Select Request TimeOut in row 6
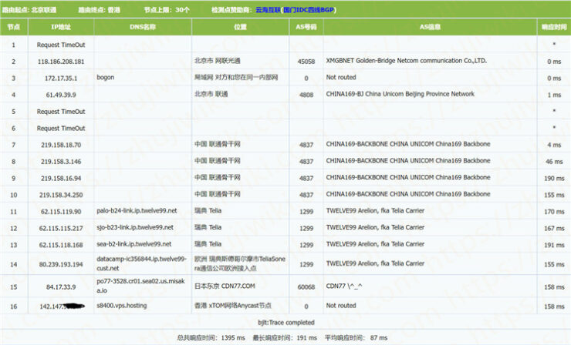 tap(61, 129)
